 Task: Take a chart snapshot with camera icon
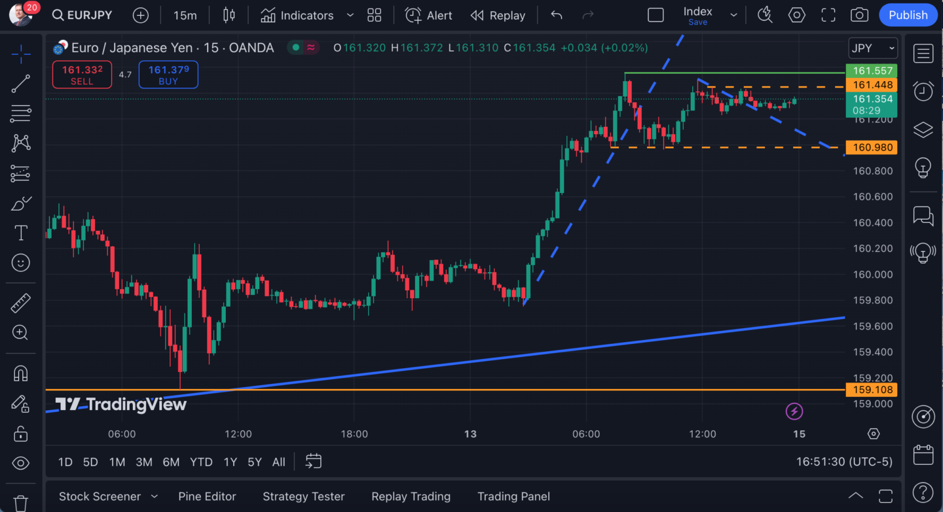[x=859, y=15]
